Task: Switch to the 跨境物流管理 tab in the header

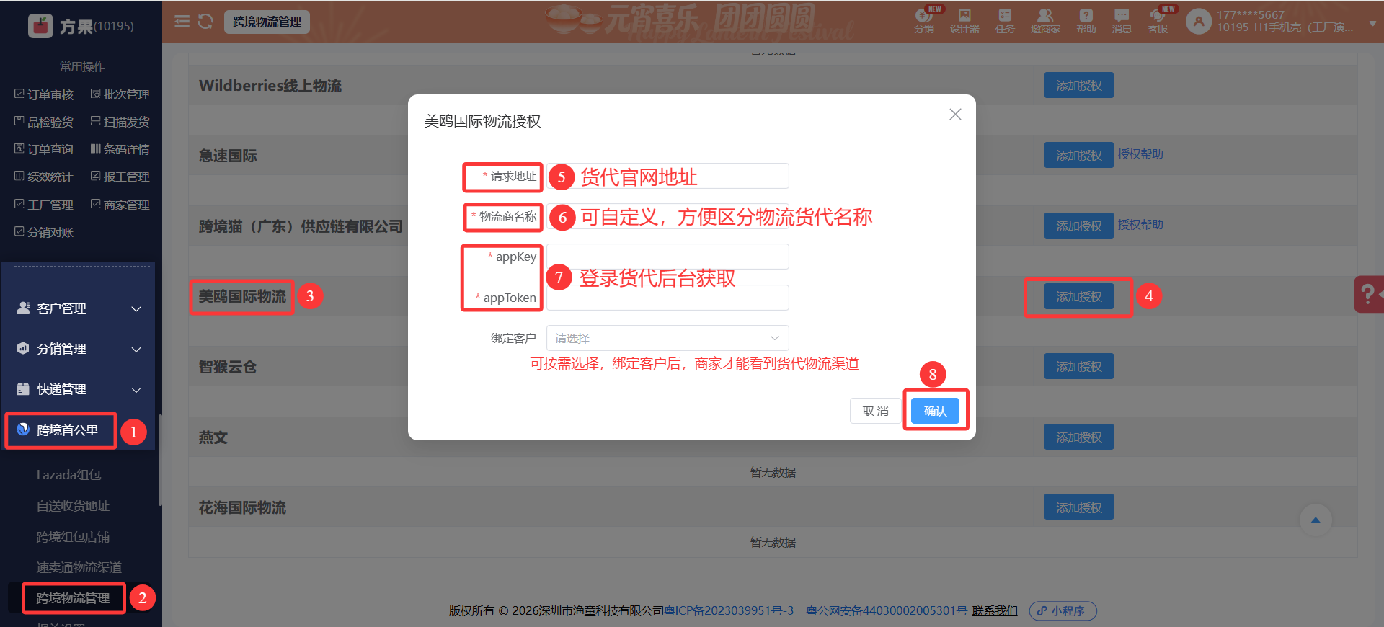Action: click(x=267, y=22)
